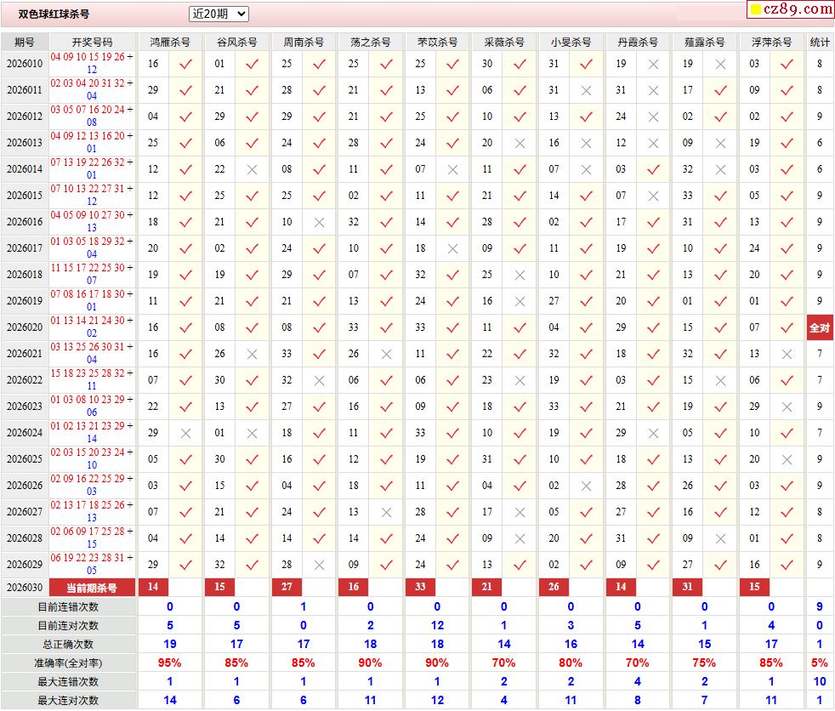Click the red 27 box under 周南杀号
Screen dimensions: 835x711
tap(287, 587)
